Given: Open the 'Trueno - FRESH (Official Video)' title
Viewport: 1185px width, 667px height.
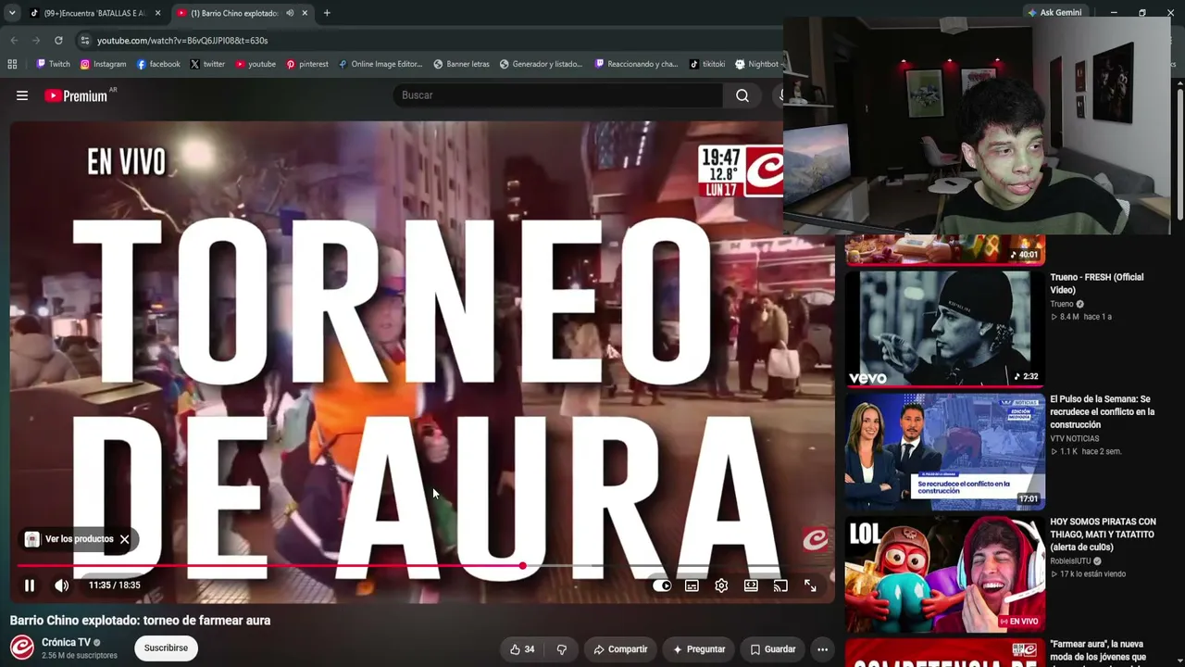Looking at the screenshot, I should [1097, 283].
